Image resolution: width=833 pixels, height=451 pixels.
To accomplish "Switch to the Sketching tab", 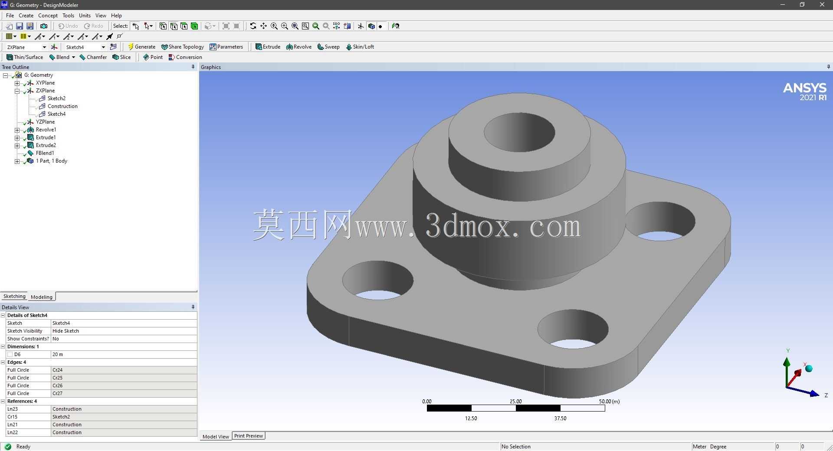I will click(14, 296).
